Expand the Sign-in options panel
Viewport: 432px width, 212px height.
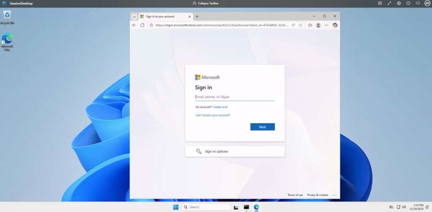(x=235, y=151)
